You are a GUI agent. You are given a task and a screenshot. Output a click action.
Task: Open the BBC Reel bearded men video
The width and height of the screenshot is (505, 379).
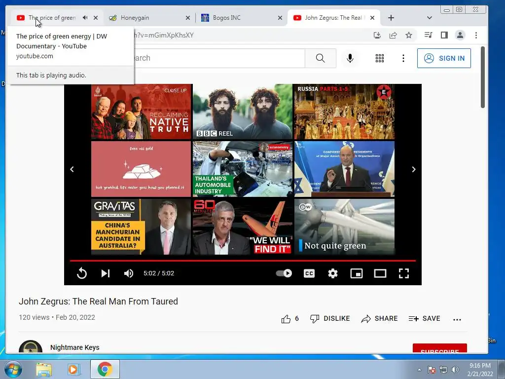243,112
